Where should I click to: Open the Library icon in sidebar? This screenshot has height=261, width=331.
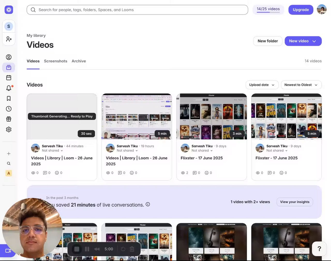(x=9, y=68)
